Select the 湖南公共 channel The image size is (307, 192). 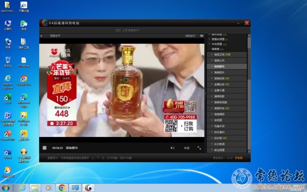[227, 61]
